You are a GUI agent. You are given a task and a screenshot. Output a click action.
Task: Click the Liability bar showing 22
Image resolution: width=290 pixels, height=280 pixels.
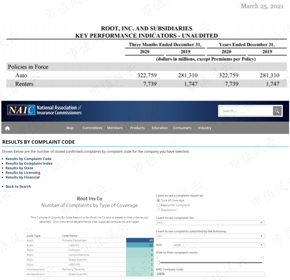coord(140,245)
